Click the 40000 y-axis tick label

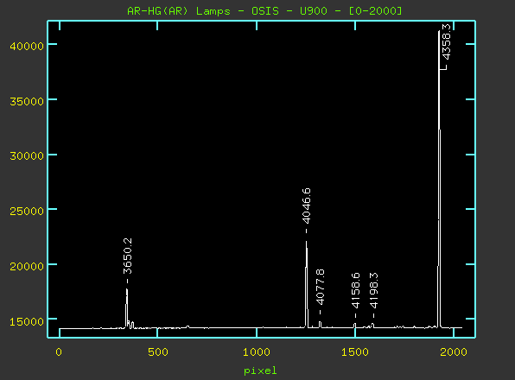27,46
